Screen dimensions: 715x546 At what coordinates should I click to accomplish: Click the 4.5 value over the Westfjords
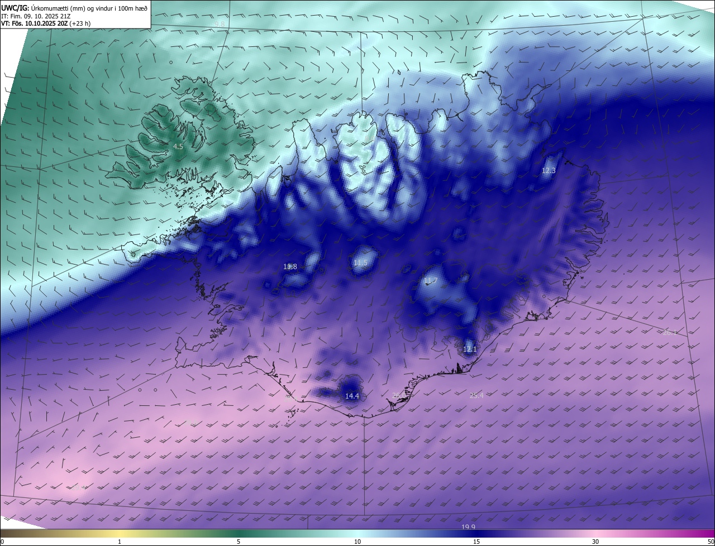[178, 146]
